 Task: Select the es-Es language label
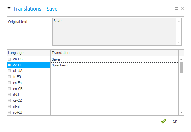[x=17, y=83]
